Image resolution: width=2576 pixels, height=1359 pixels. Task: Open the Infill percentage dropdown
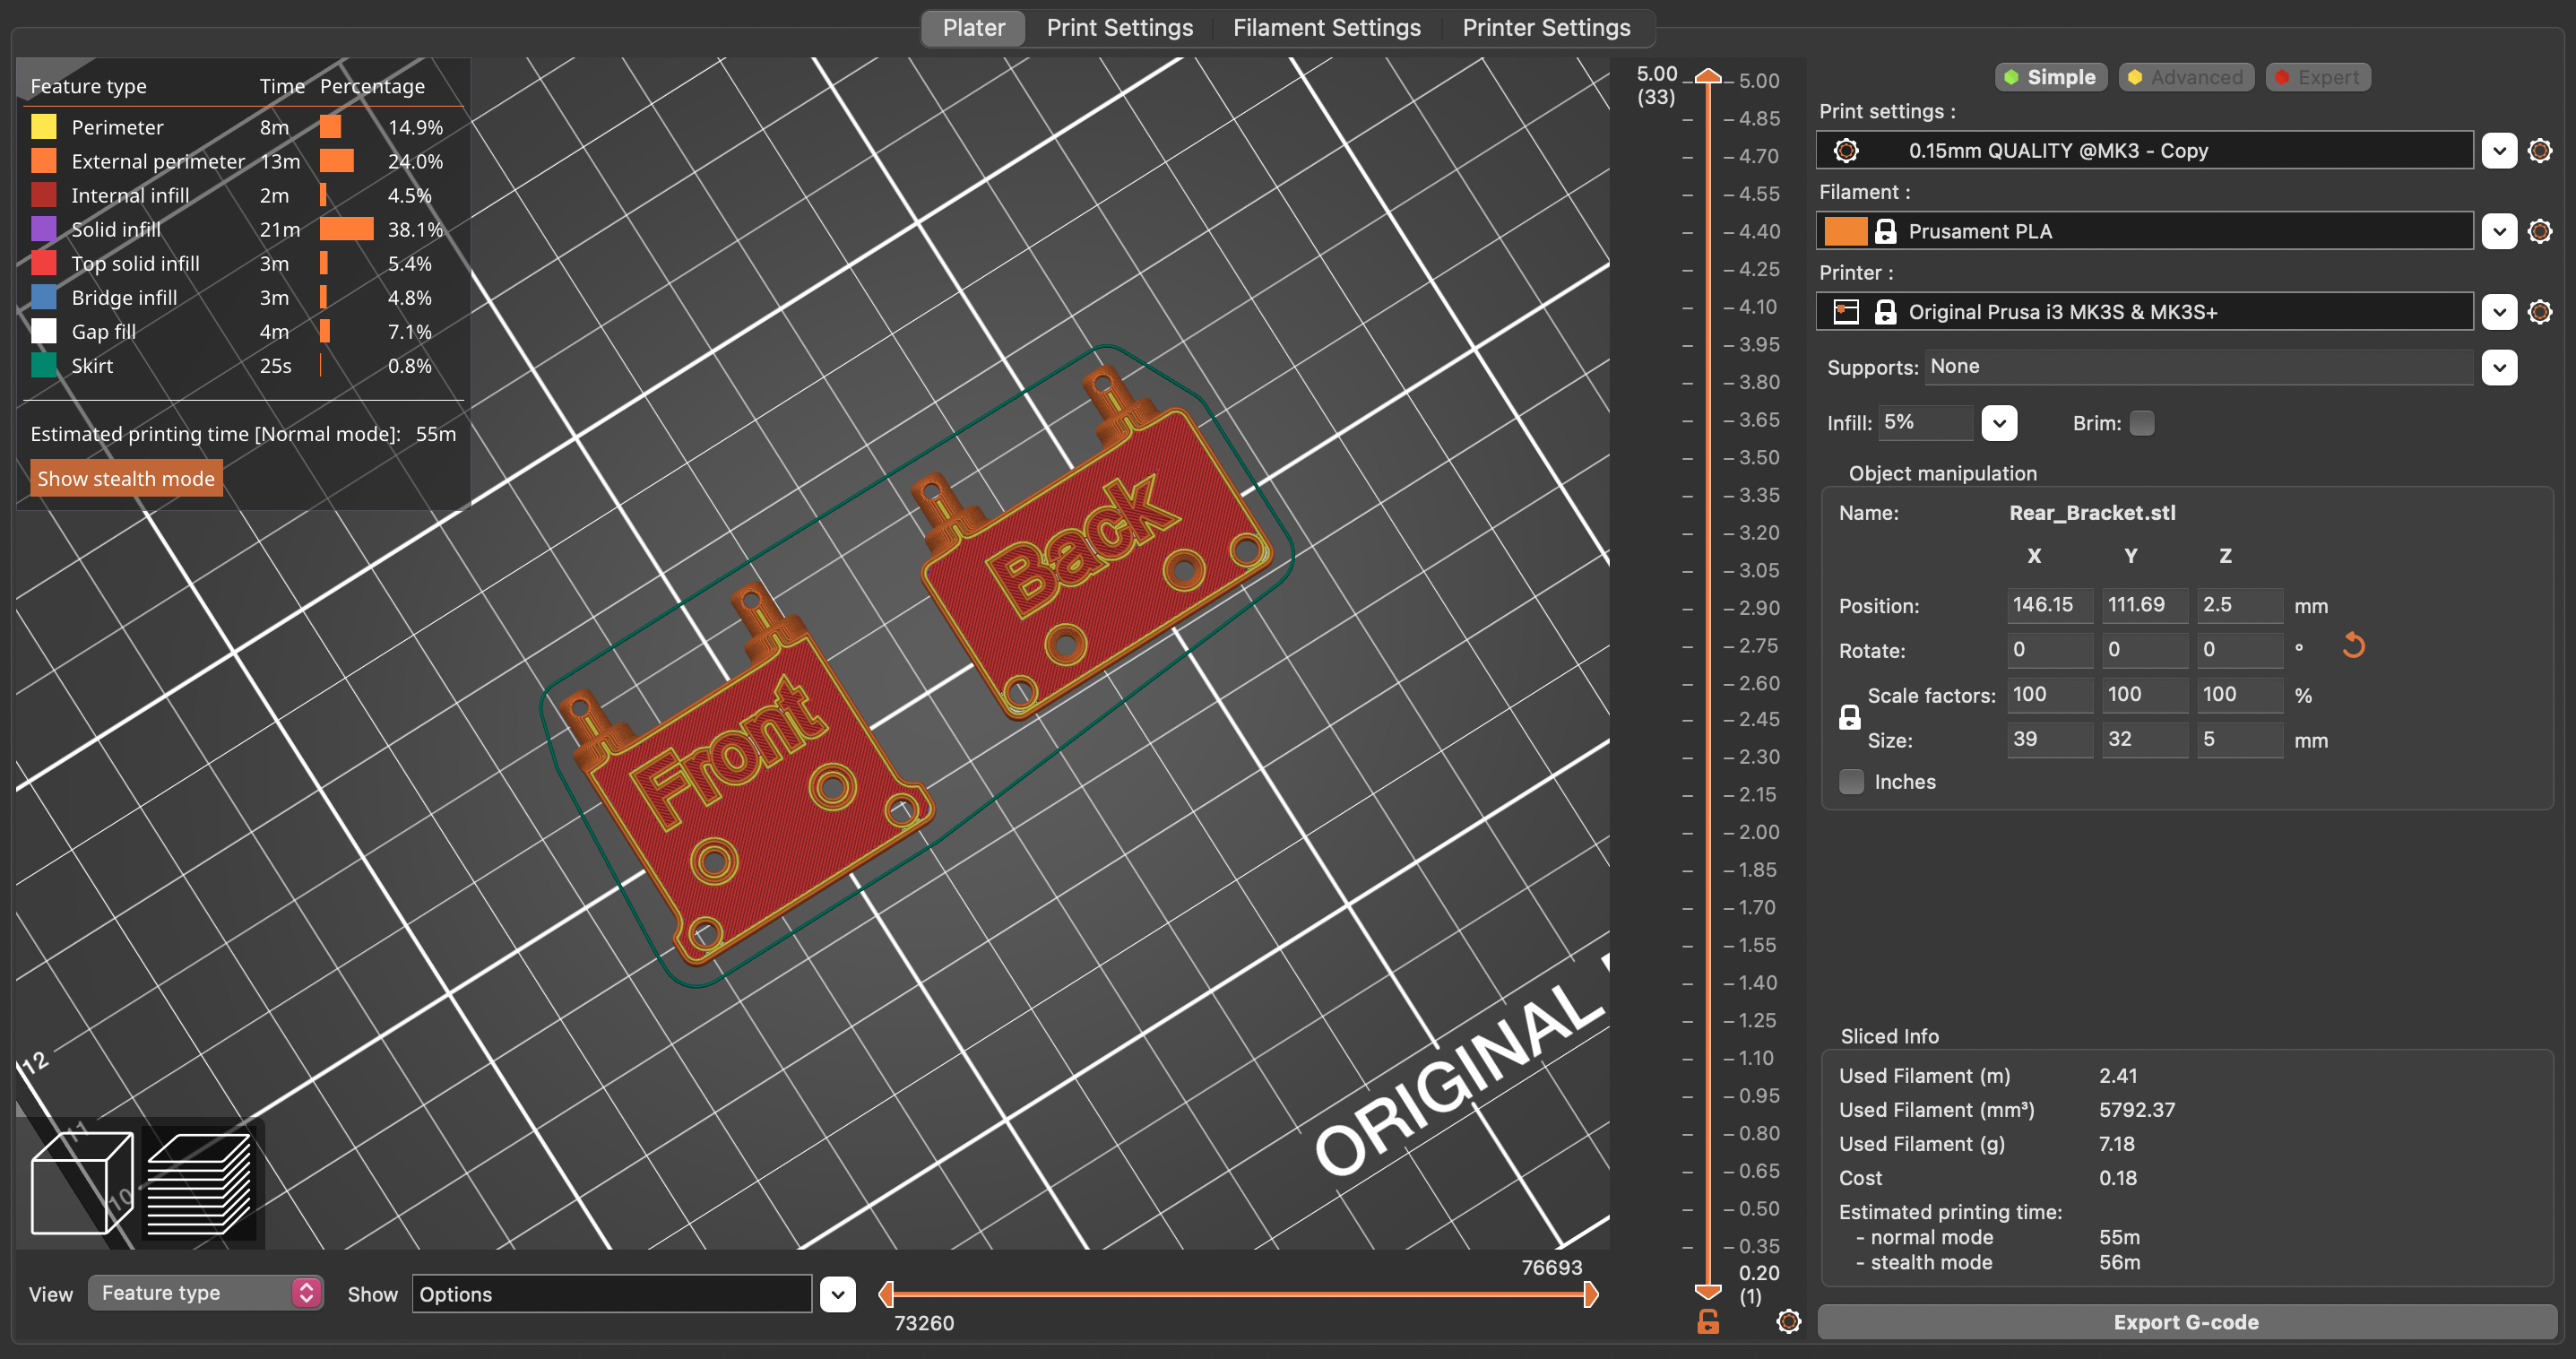1998,423
